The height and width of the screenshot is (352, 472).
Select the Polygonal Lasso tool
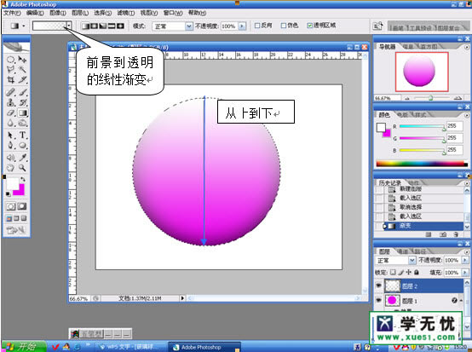[x=11, y=70]
